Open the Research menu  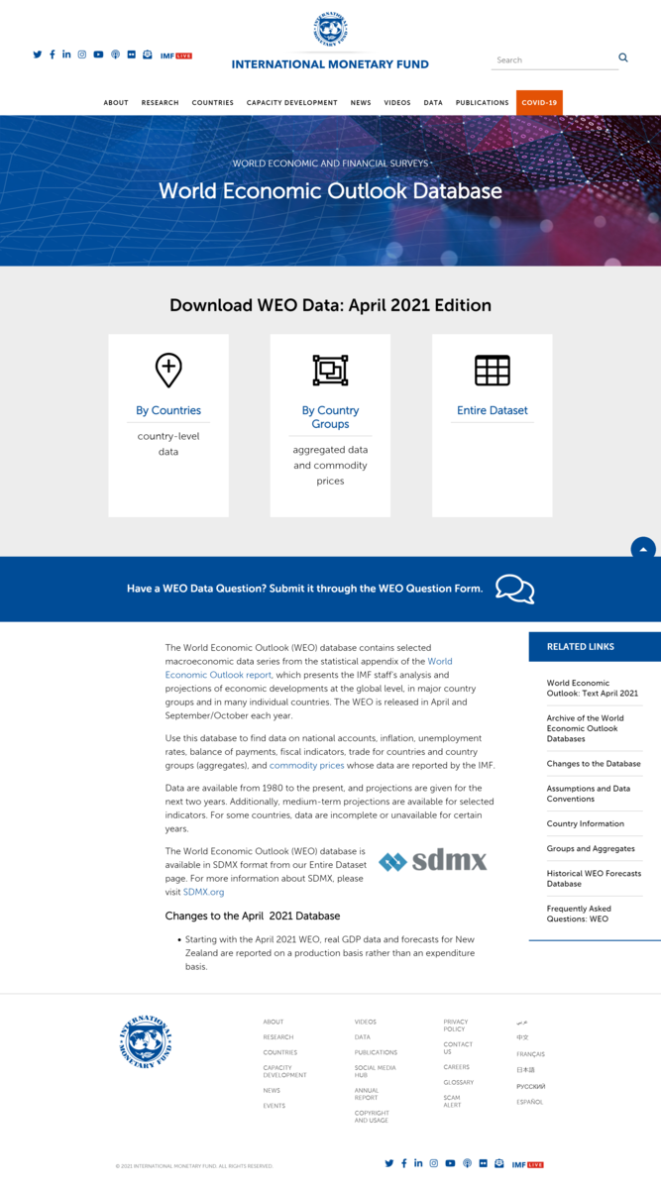coord(160,103)
